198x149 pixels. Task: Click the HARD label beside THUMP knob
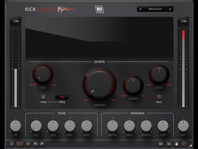coord(143,96)
